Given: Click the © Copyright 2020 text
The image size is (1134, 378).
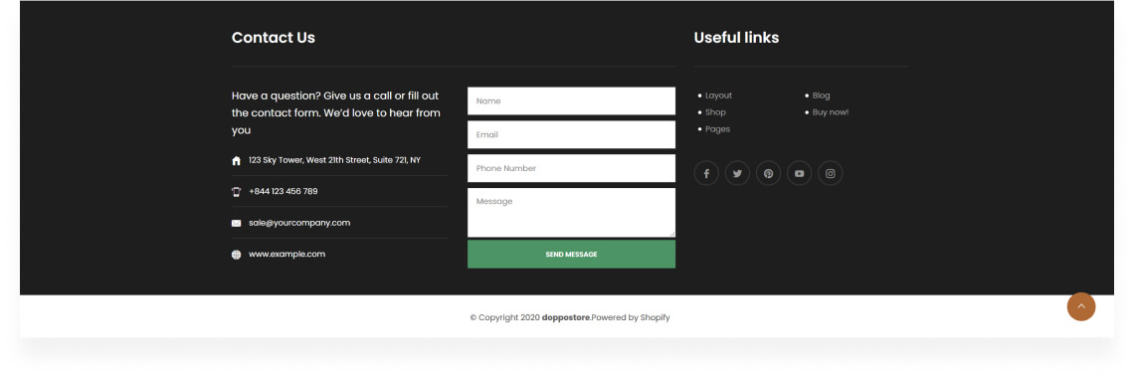Looking at the screenshot, I should tap(504, 317).
